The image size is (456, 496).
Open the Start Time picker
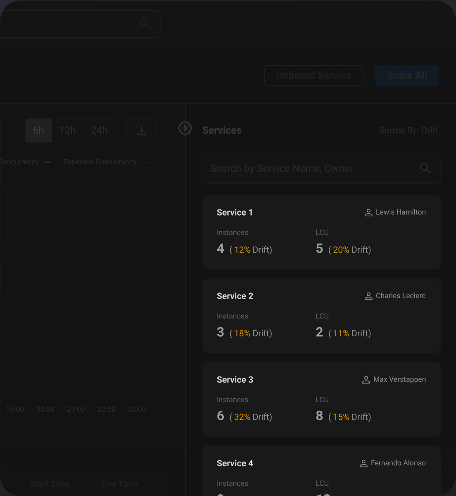(x=50, y=484)
